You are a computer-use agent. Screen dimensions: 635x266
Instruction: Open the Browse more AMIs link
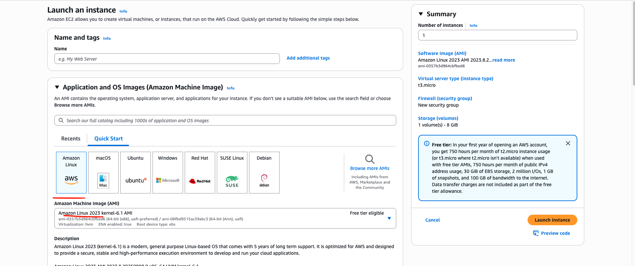coord(370,168)
